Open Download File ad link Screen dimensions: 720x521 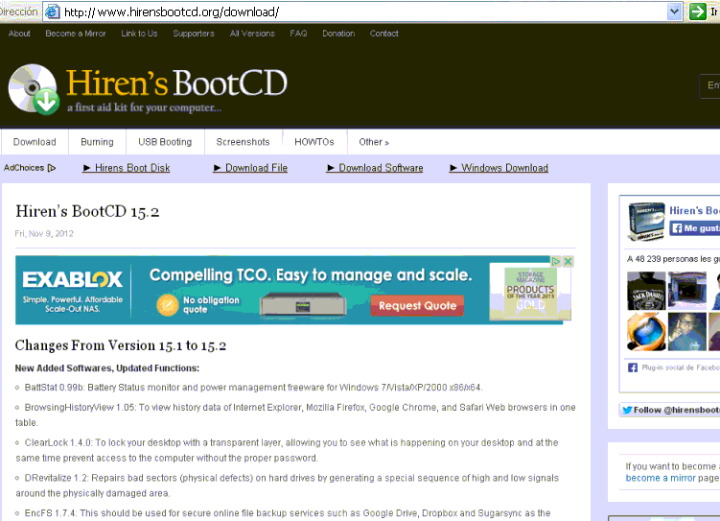coord(251,168)
